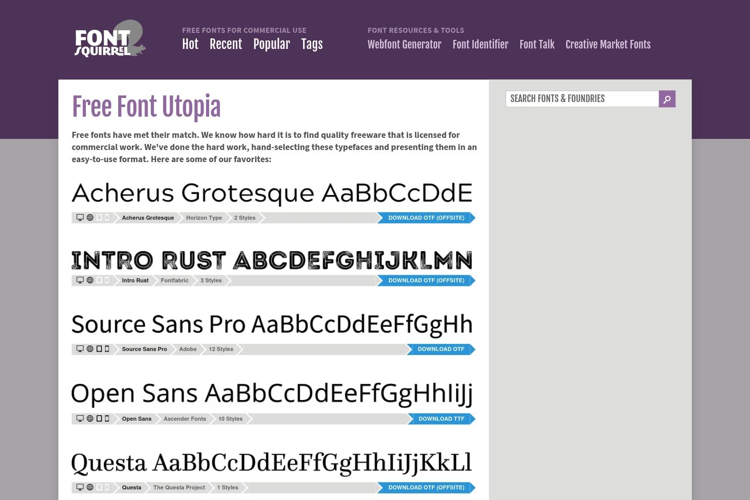Image resolution: width=750 pixels, height=500 pixels.
Task: Open the Font Identifier tool
Action: click(480, 44)
